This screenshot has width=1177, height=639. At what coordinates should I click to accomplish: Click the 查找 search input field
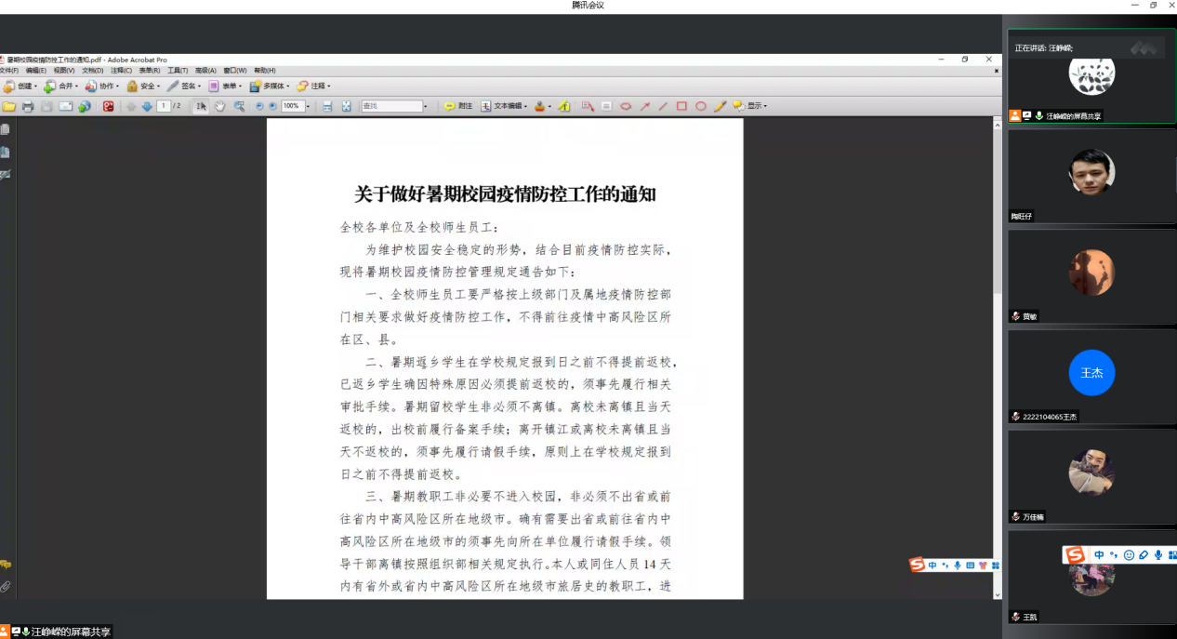pyautogui.click(x=390, y=106)
